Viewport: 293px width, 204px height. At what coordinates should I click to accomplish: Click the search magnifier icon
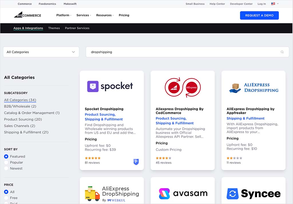(x=282, y=52)
